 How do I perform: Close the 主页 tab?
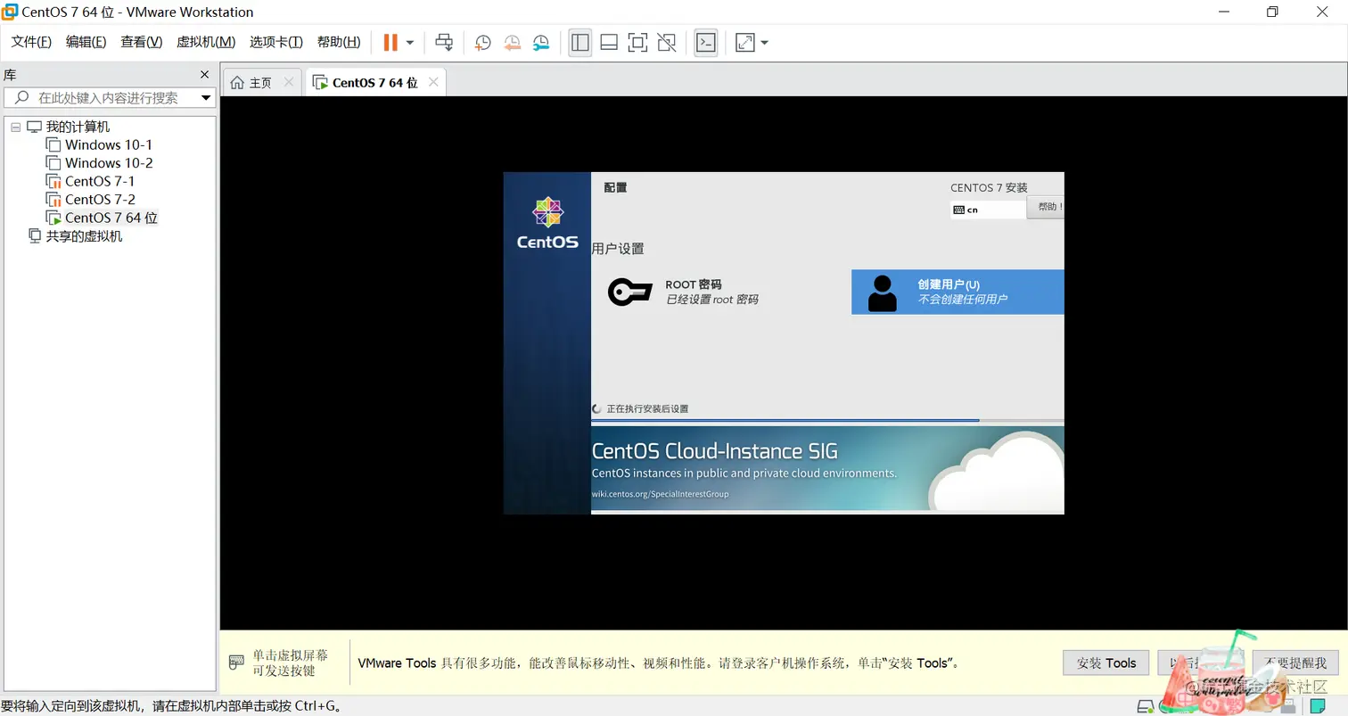click(x=288, y=82)
